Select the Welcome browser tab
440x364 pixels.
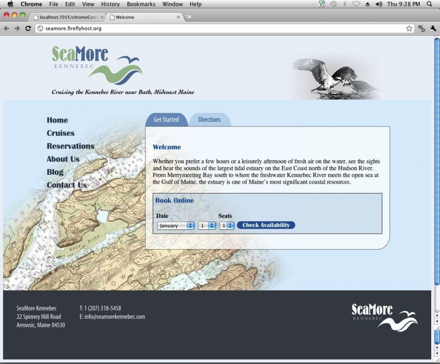[x=145, y=17]
